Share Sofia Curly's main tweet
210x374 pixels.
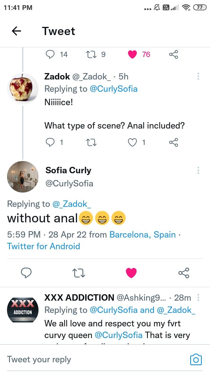[184, 273]
